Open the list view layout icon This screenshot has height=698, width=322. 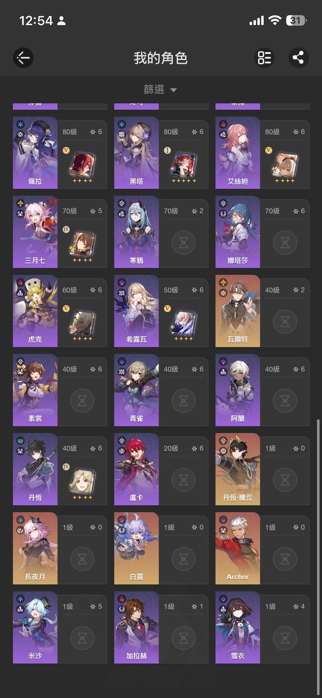coord(264,58)
